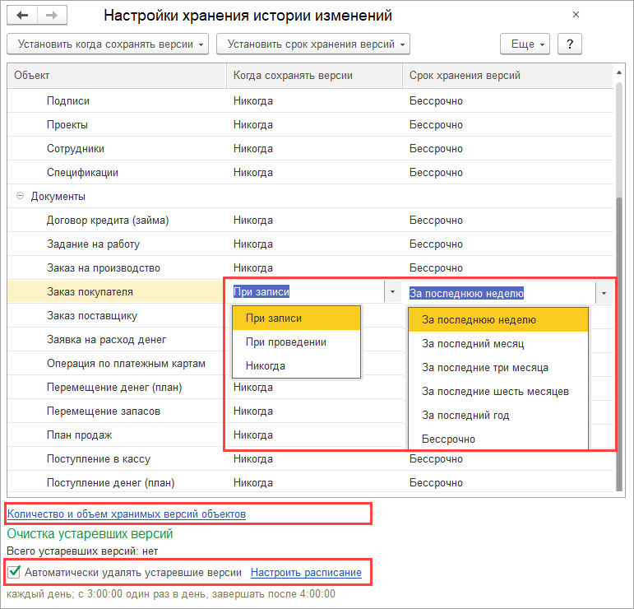The width and height of the screenshot is (634, 609).
Task: Open the Еще menu
Action: pyautogui.click(x=525, y=44)
